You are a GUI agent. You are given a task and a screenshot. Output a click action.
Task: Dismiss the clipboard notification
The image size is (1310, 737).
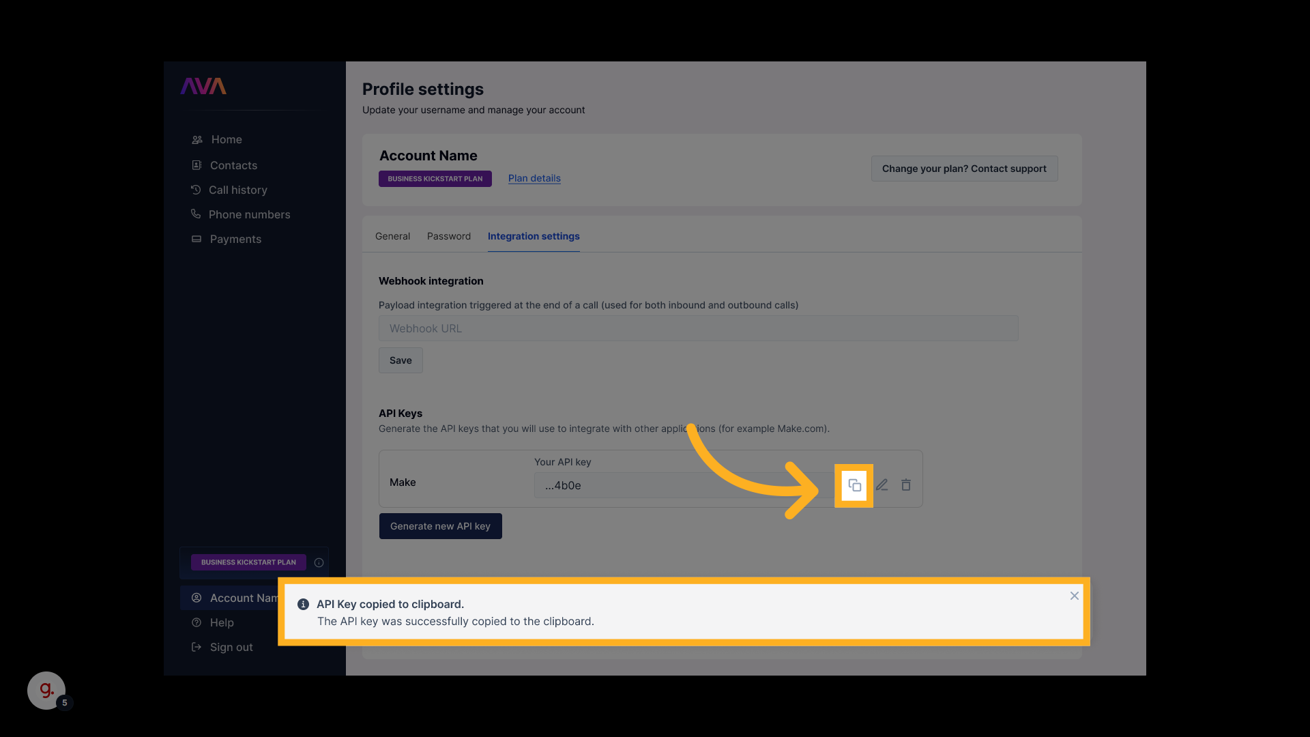[1074, 596]
